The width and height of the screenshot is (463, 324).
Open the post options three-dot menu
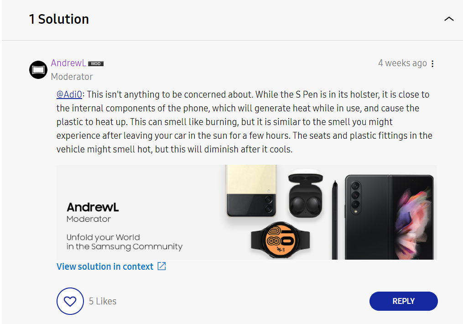pyautogui.click(x=432, y=63)
